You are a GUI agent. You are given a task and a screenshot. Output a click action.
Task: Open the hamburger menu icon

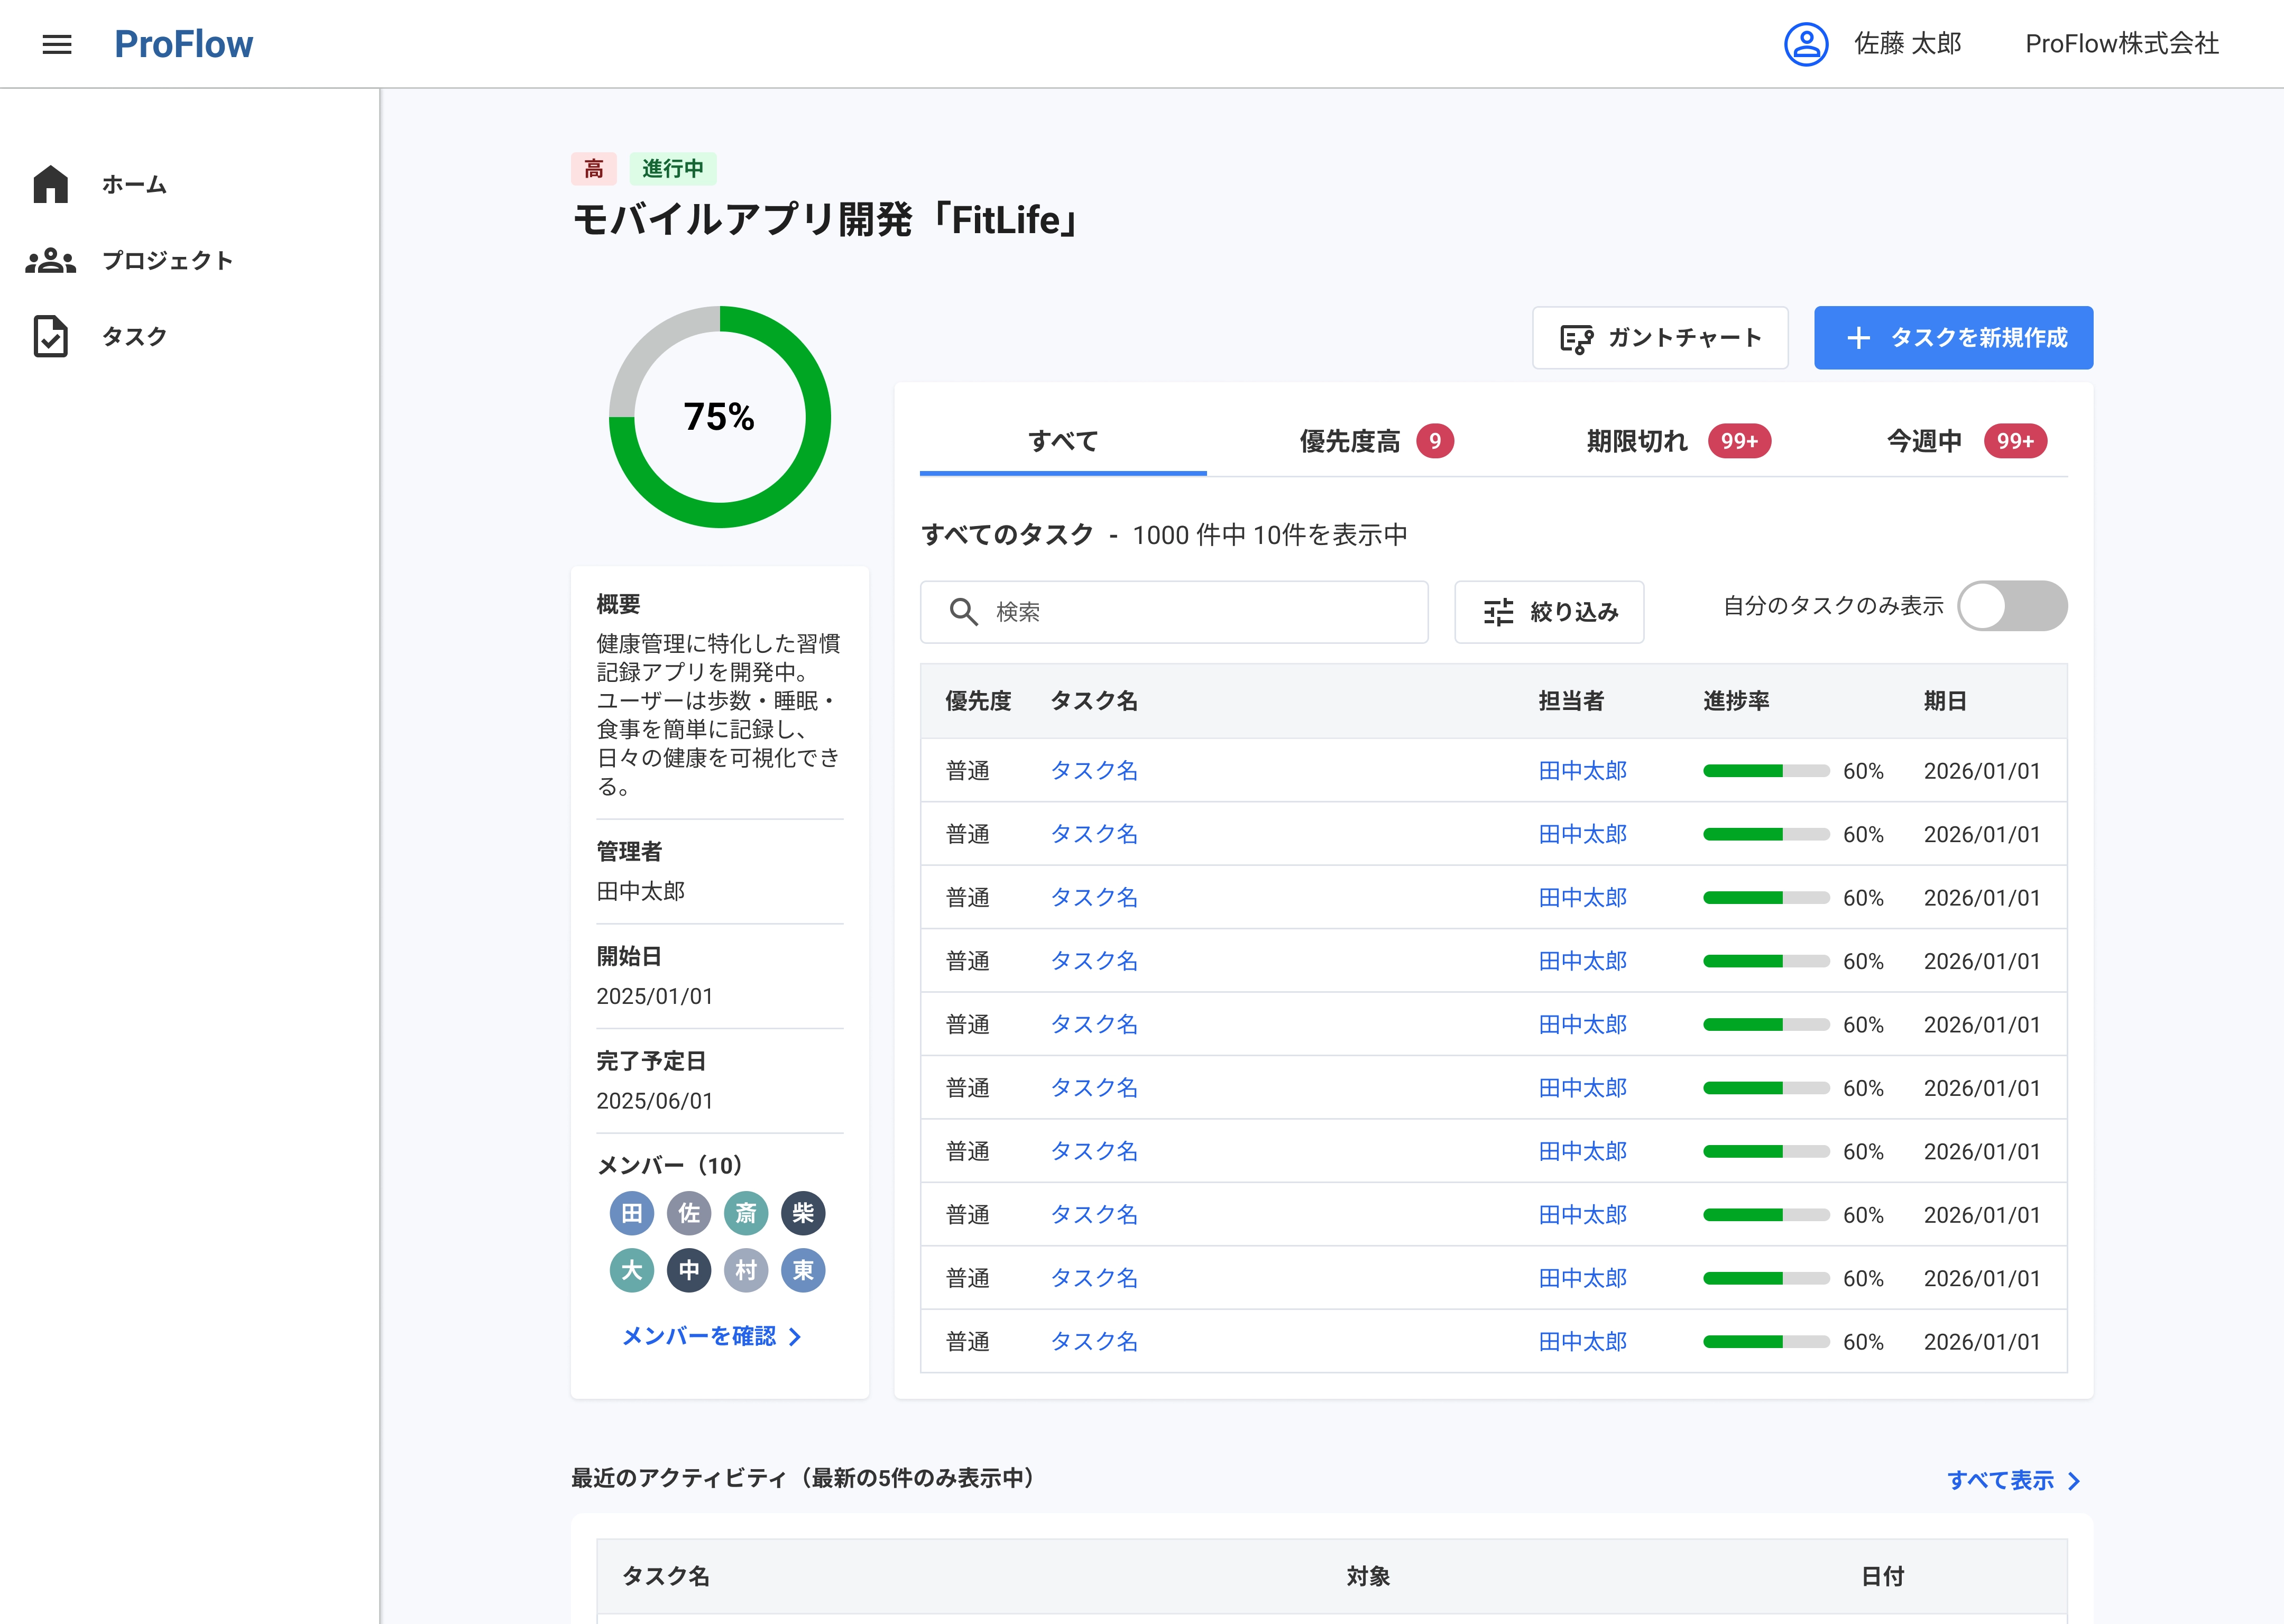pos(57,44)
